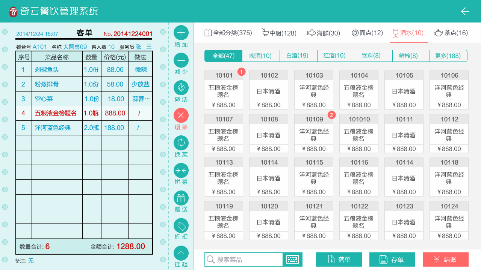Open the 海鲜(30) category tab
This screenshot has height=270, width=481.
coord(323,33)
